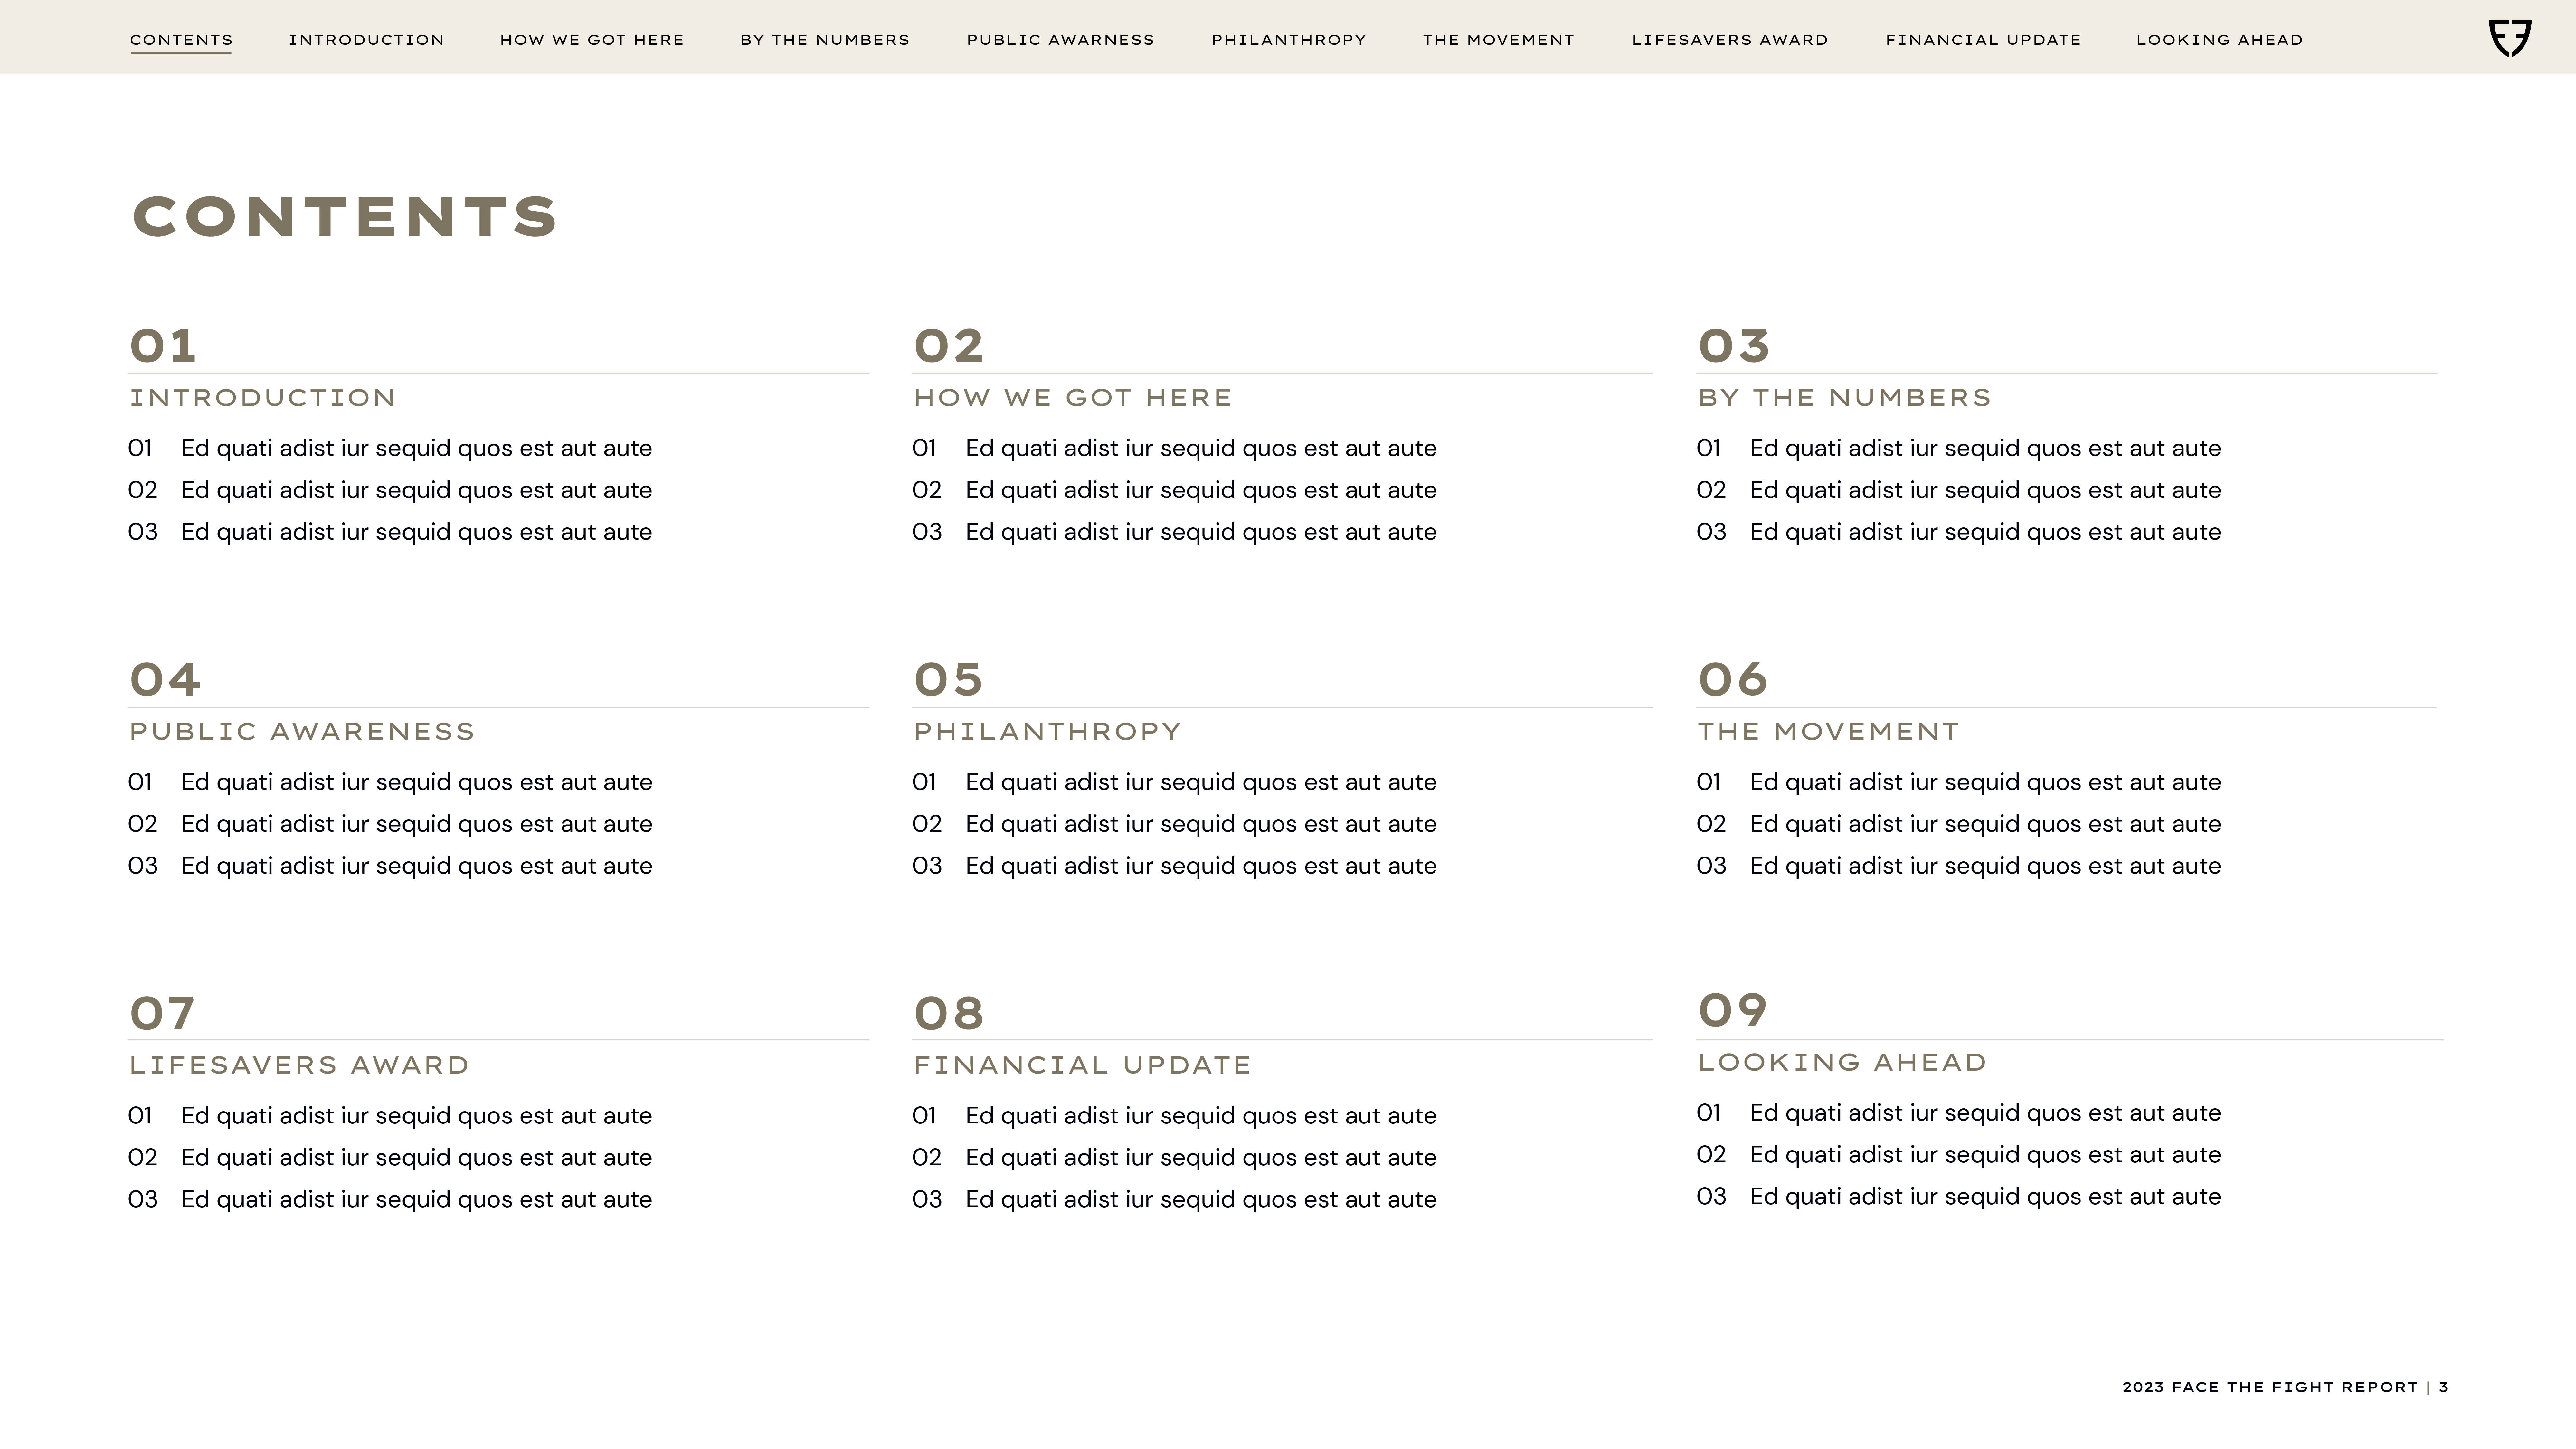Select item 01 under Public Awareness section

[390, 783]
